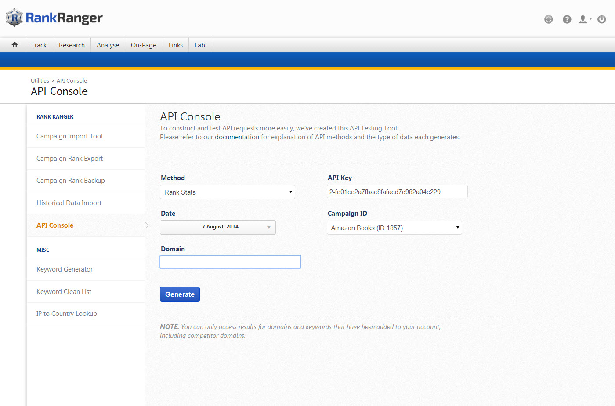The image size is (615, 406).
Task: Select the On-Page menu item
Action: (144, 45)
